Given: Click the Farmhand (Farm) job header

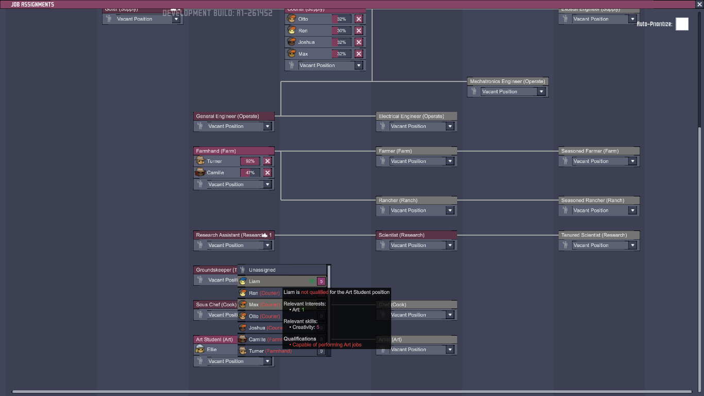Looking at the screenshot, I should (x=233, y=151).
